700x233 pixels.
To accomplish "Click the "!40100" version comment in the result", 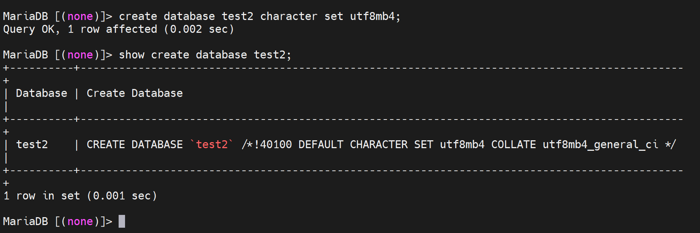I will 273,145.
